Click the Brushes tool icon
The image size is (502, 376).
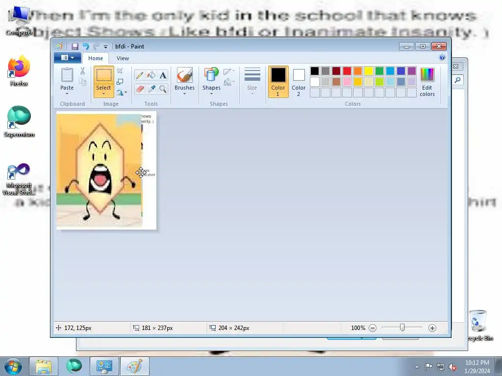184,75
